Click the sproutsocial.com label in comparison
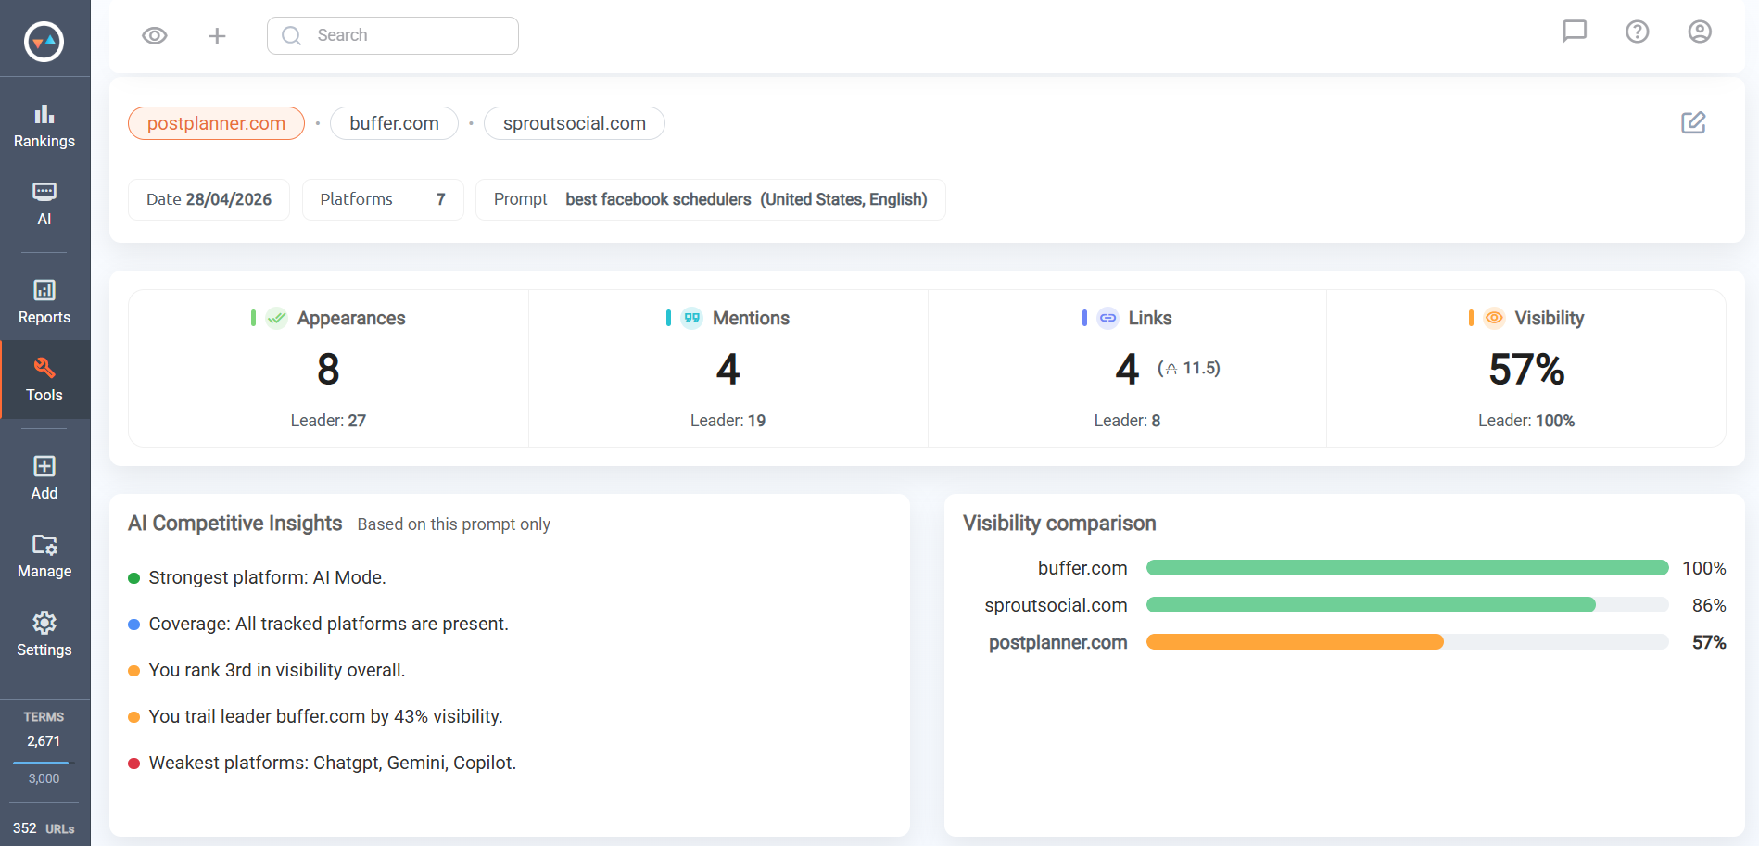 point(1056,605)
